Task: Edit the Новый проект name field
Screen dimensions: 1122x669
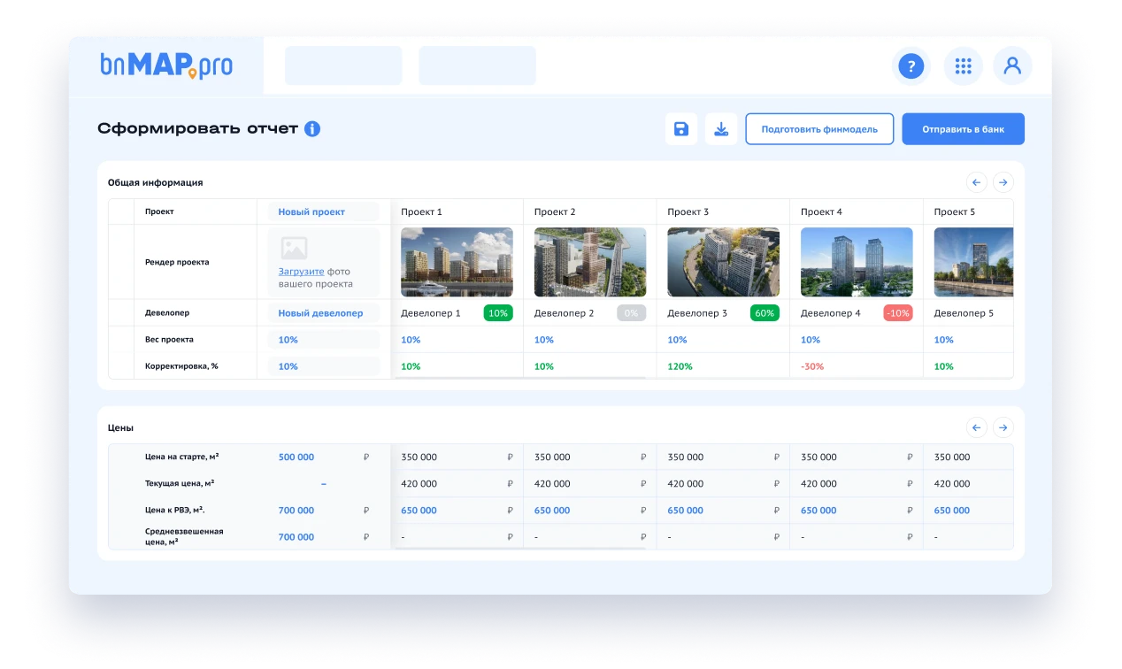Action: (x=323, y=212)
